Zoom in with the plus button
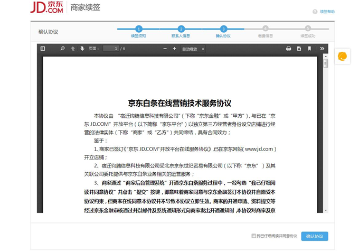The width and height of the screenshot is (359, 252). [174, 49]
